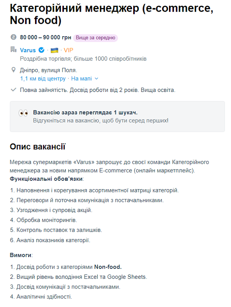Click the "Дніпро, вулиця Поля" address text
The width and height of the screenshot is (231, 307).
(x=49, y=70)
